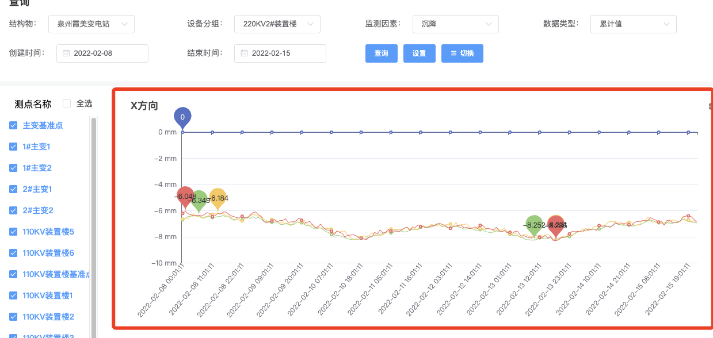Toggle the 110KV装置楼6 checkbox
713x338 pixels.
[x=13, y=253]
